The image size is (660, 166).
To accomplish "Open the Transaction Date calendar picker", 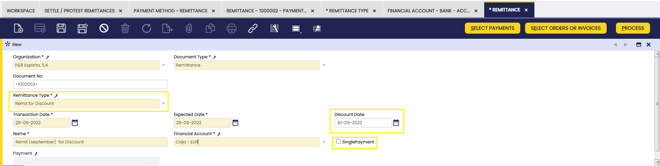I will [x=75, y=122].
